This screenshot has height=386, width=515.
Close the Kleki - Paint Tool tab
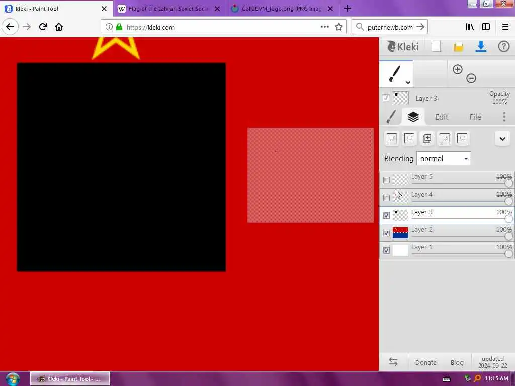tap(104, 9)
